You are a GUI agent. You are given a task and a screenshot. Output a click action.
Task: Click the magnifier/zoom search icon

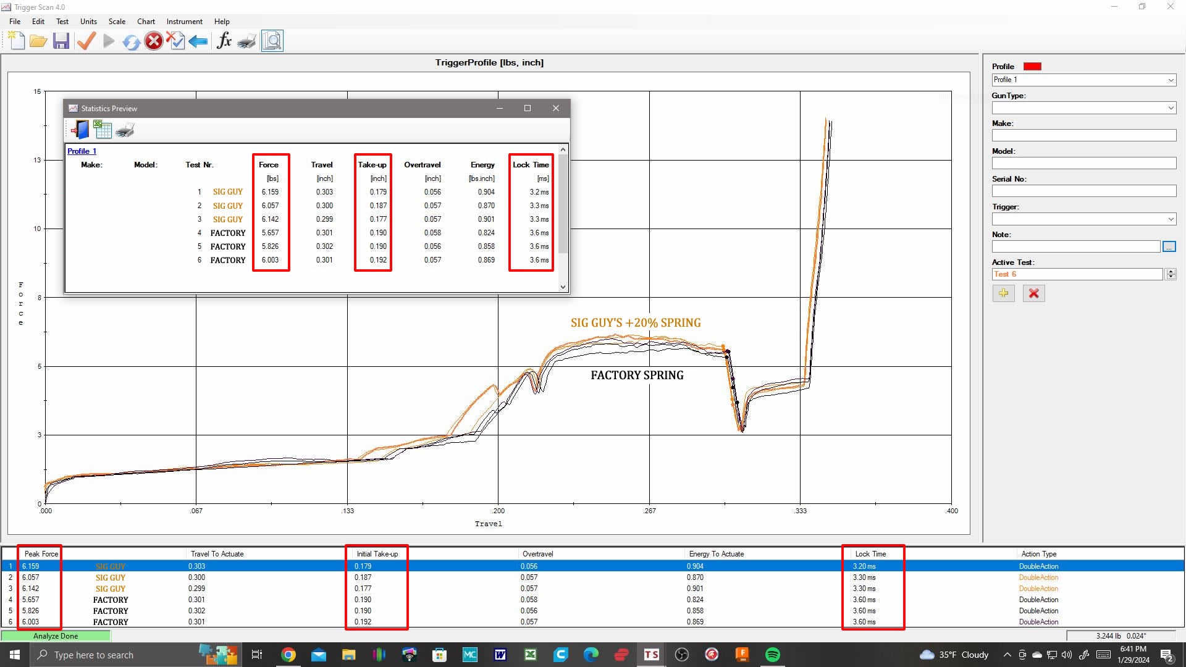tap(273, 40)
